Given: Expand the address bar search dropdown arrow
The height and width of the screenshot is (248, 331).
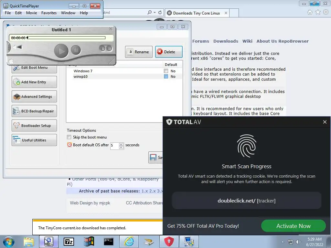Looking at the screenshot, I should [x=155, y=13].
